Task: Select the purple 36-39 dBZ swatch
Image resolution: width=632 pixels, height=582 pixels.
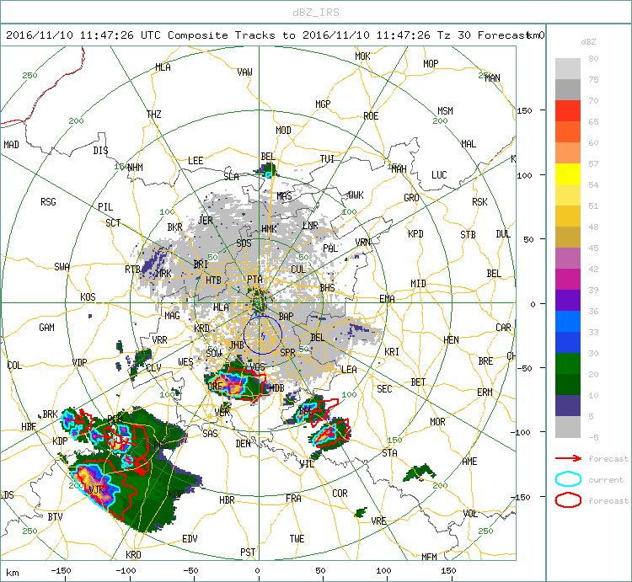Action: point(568,300)
